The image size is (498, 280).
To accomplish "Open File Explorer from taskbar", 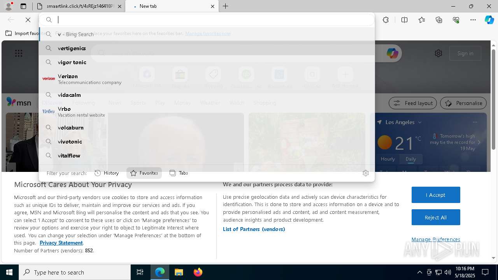I will (x=179, y=272).
